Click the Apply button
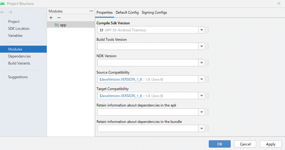This screenshot has width=285, height=150. [271, 144]
